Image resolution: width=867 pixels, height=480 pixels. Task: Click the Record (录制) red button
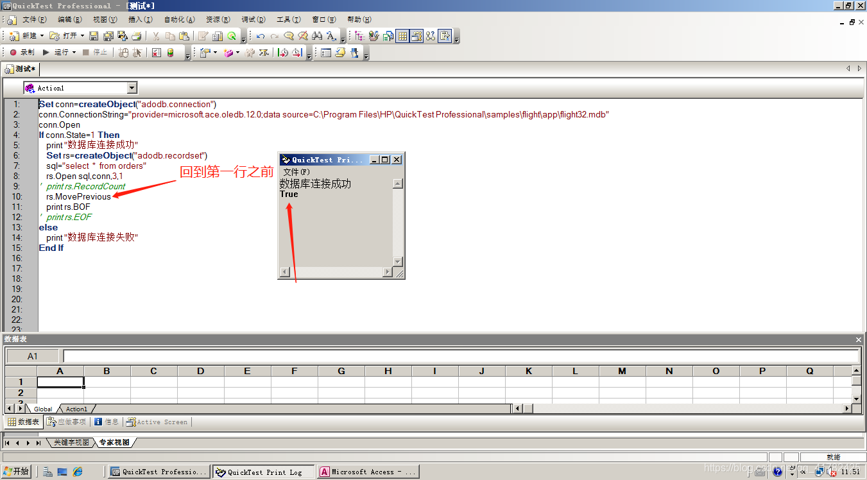(x=22, y=53)
